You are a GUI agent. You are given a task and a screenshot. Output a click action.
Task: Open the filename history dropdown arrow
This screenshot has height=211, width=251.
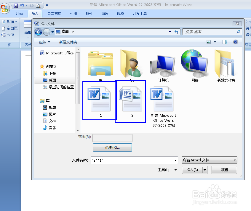(x=175, y=160)
